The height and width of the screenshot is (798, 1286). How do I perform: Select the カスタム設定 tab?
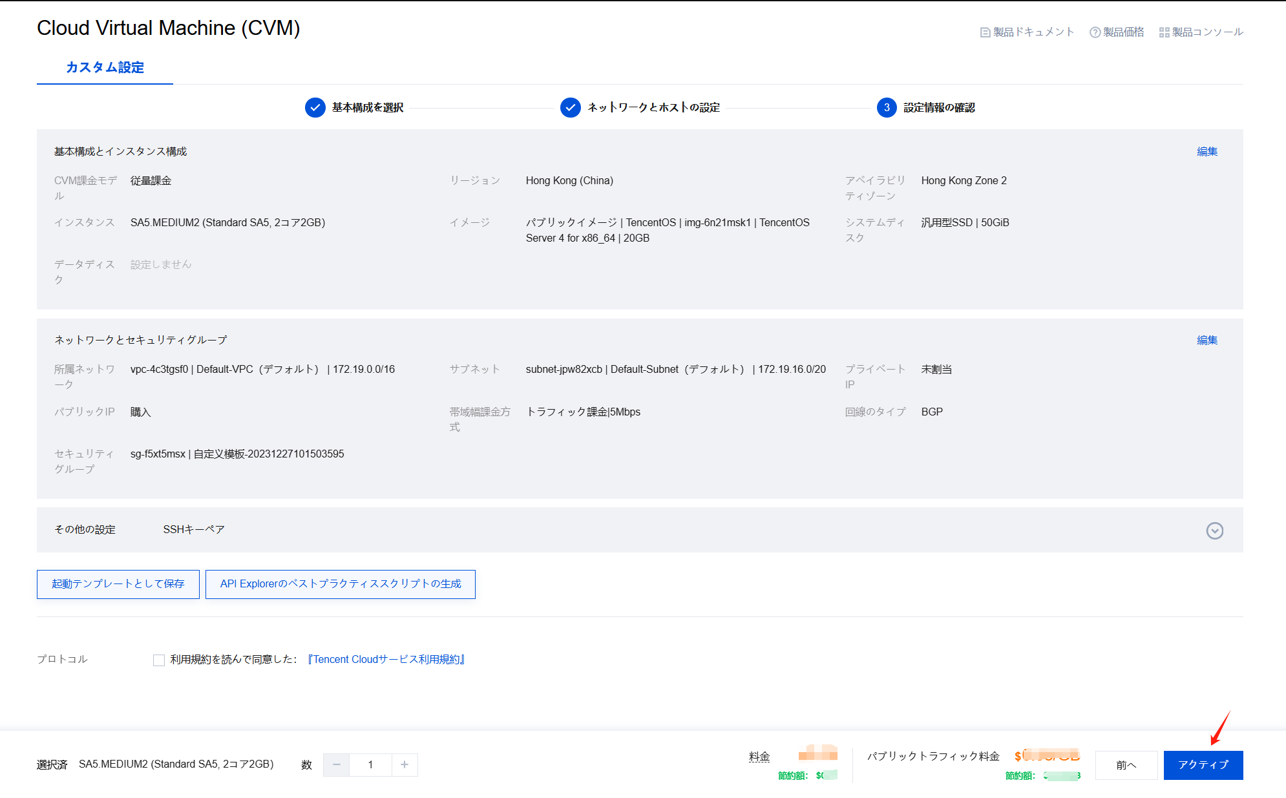coord(105,67)
